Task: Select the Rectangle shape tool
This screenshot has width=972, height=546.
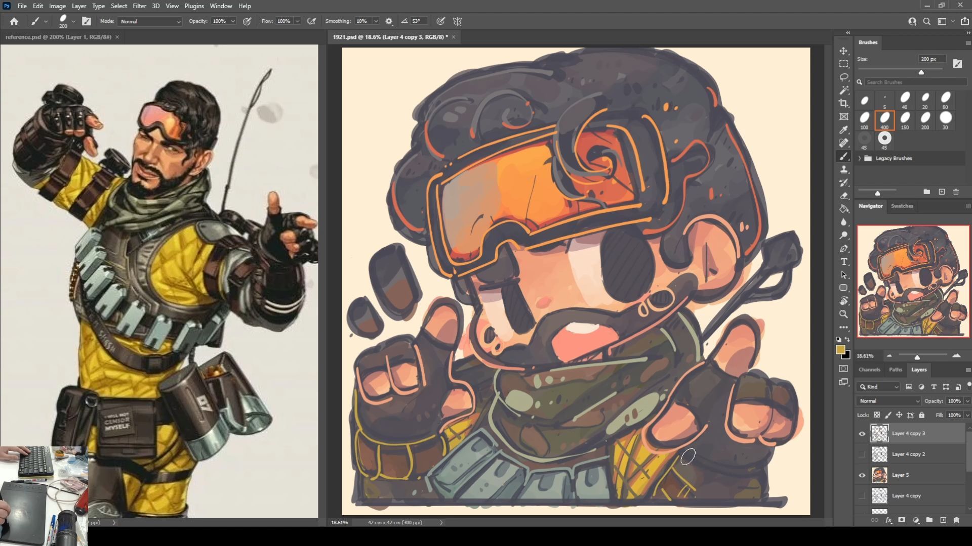Action: [843, 288]
